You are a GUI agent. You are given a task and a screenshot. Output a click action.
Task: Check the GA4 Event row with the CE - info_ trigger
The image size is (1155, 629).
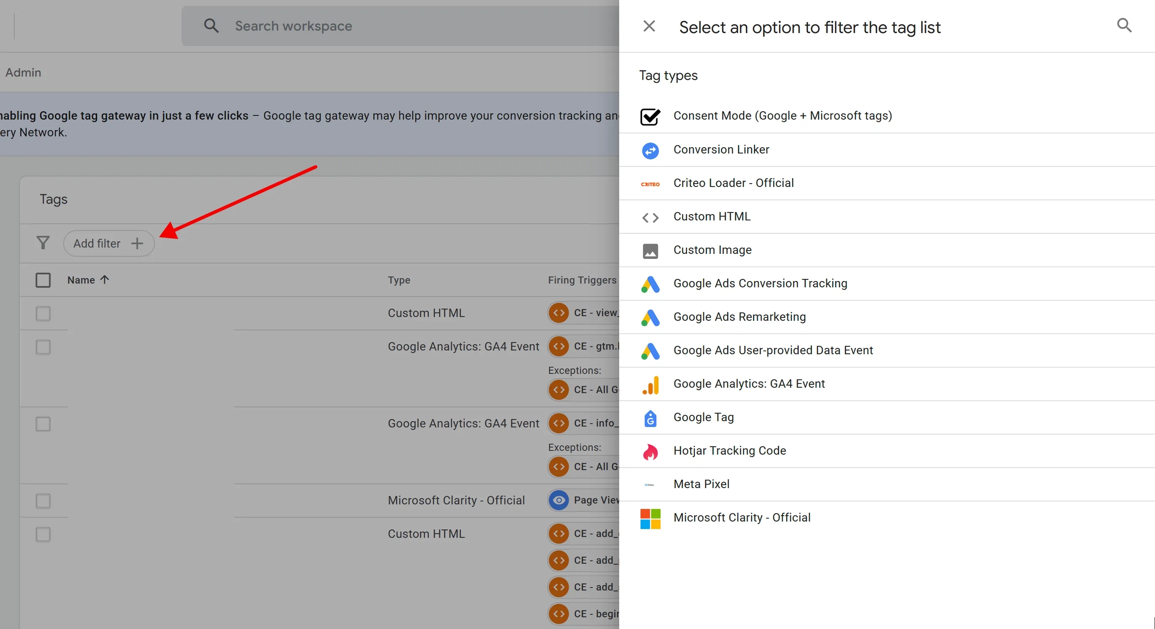coord(43,424)
